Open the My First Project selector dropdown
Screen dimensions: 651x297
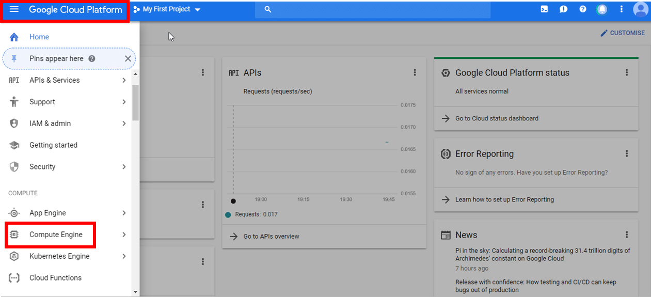coord(166,9)
